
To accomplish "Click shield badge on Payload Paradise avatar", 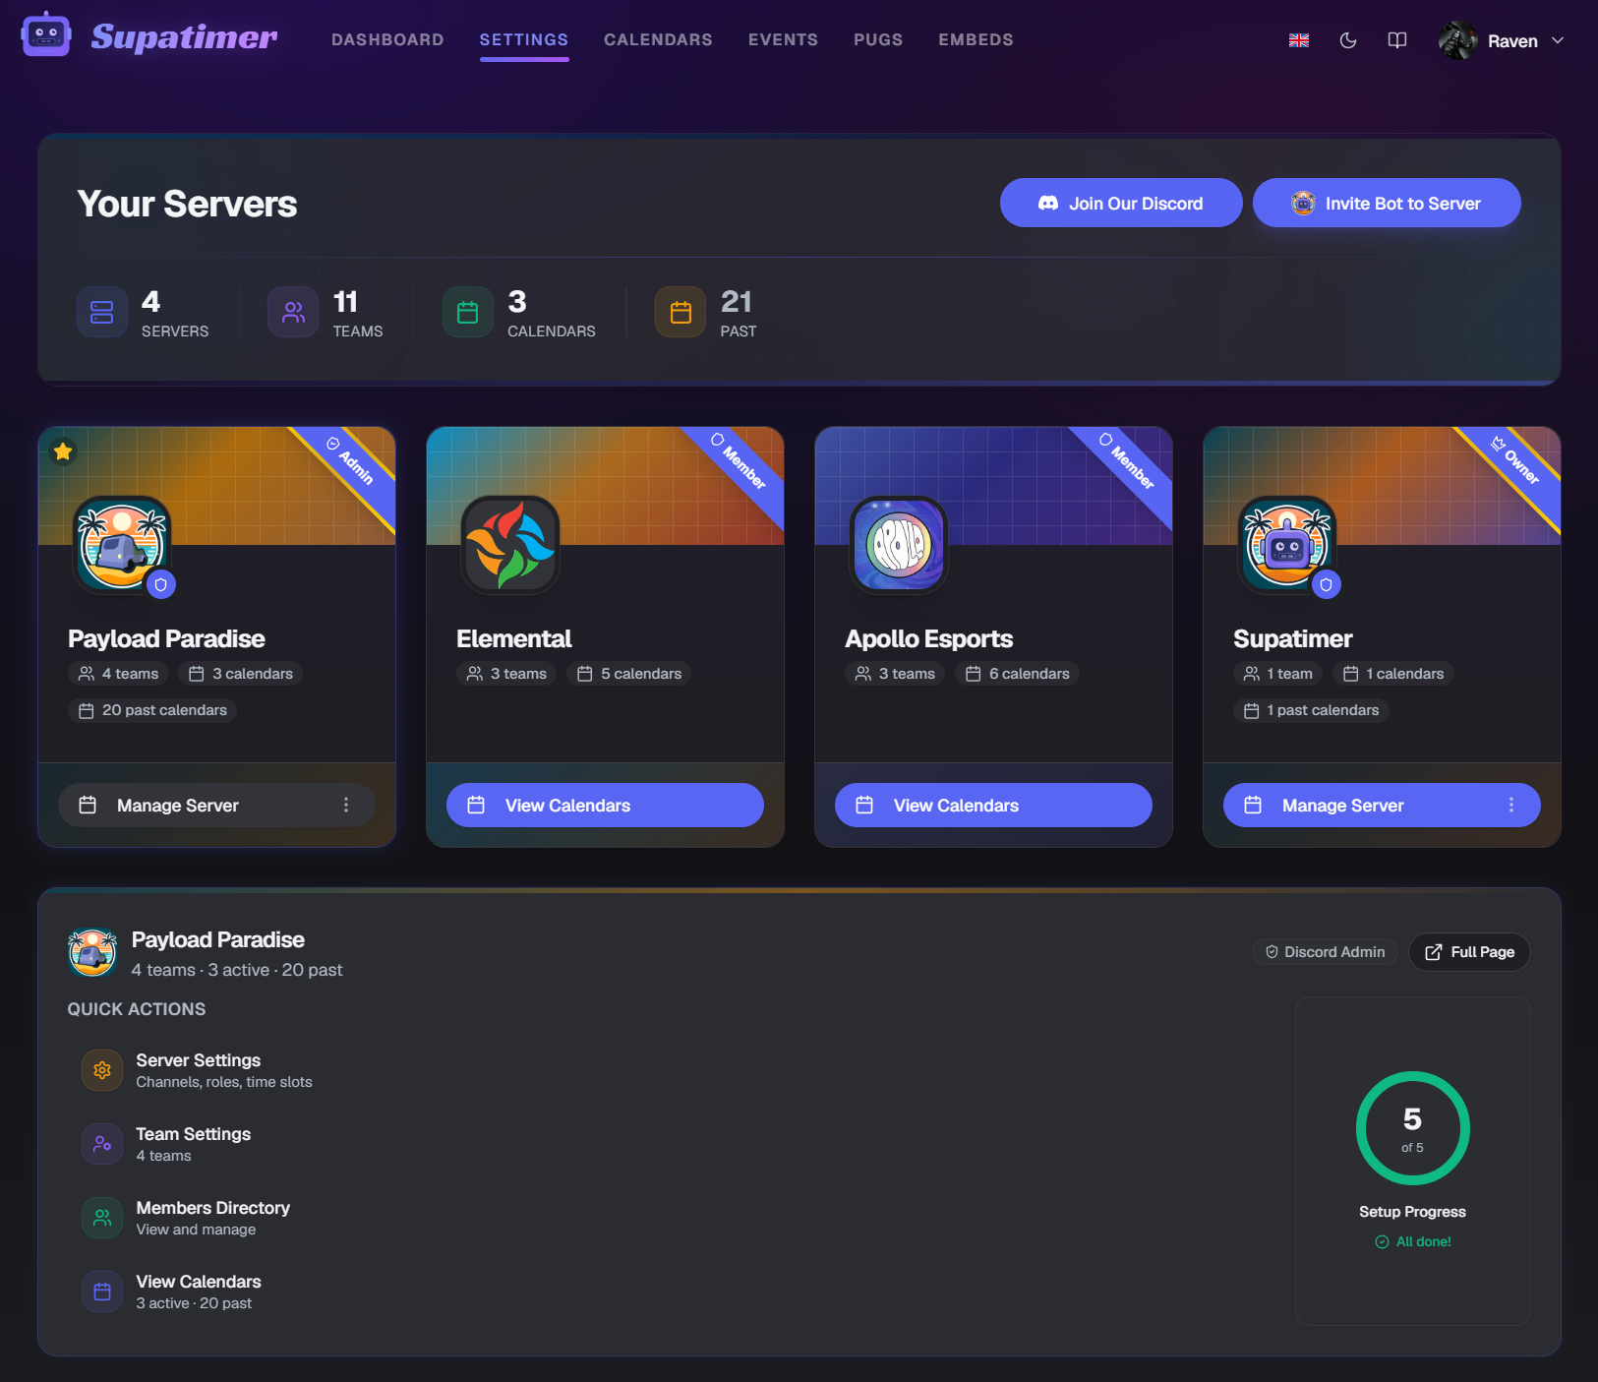I will click(161, 584).
